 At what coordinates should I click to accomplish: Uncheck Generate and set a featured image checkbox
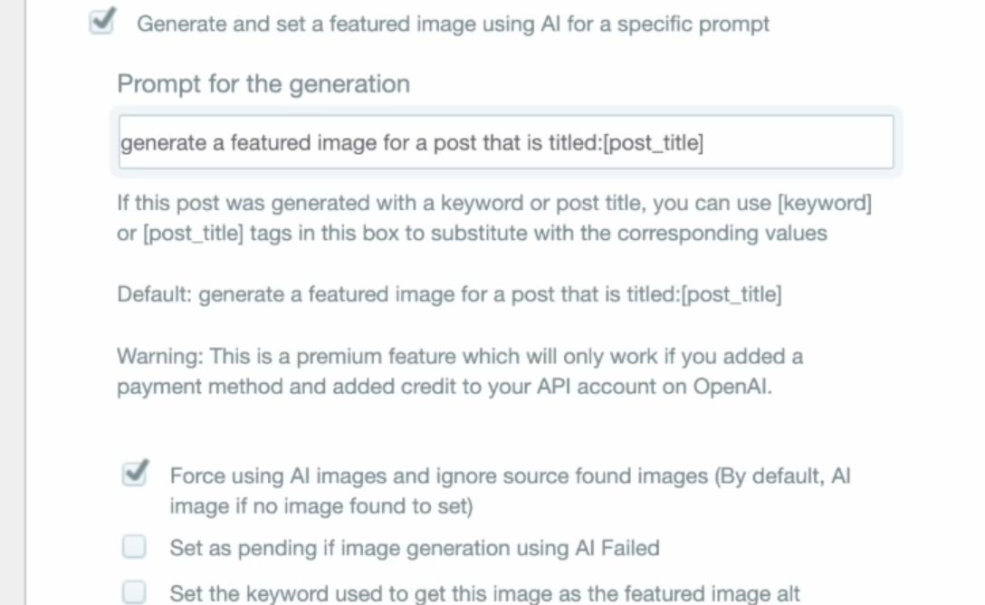click(101, 23)
